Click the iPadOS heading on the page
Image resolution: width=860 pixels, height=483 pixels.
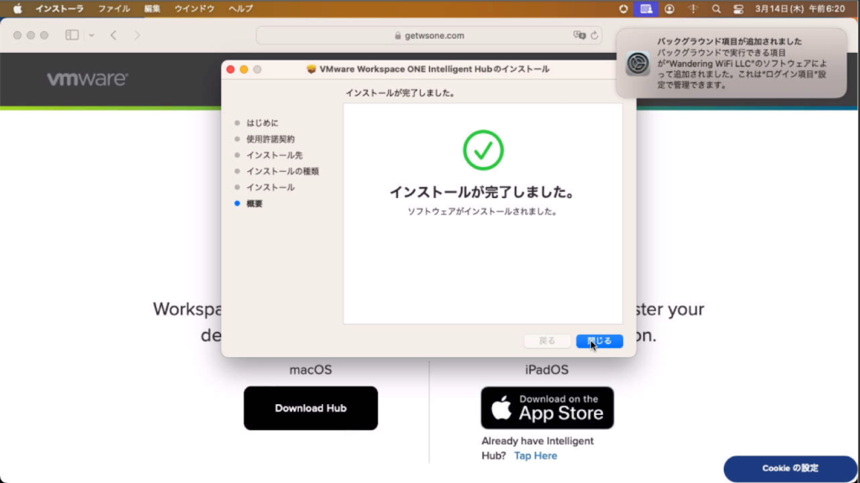[547, 370]
